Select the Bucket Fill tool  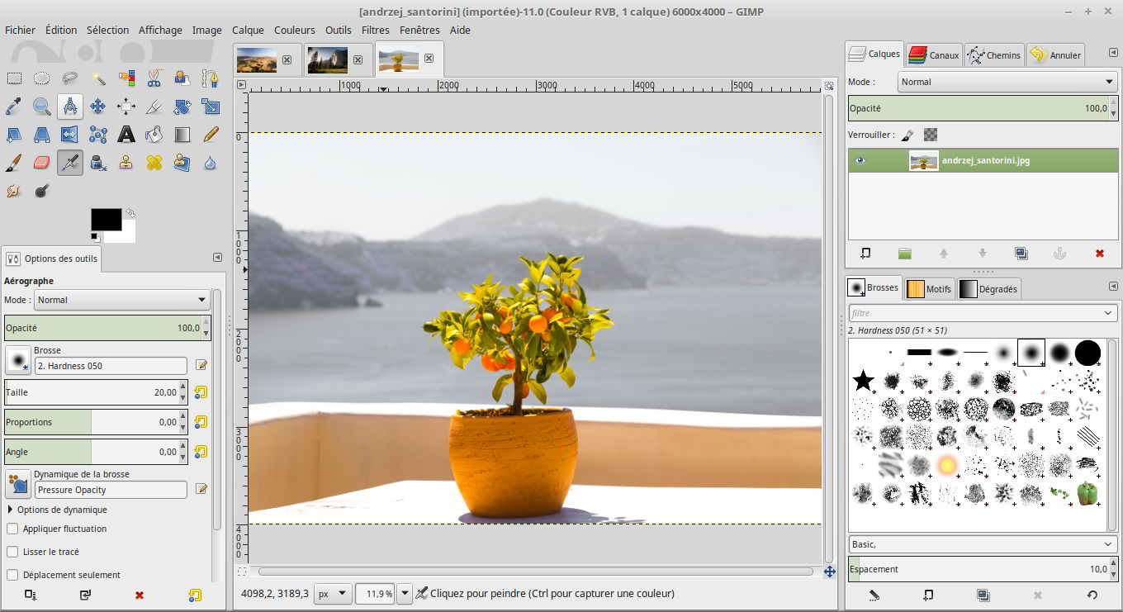tap(154, 135)
